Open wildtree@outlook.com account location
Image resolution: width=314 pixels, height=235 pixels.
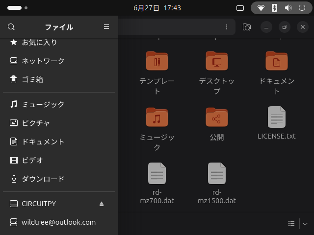pos(59,222)
